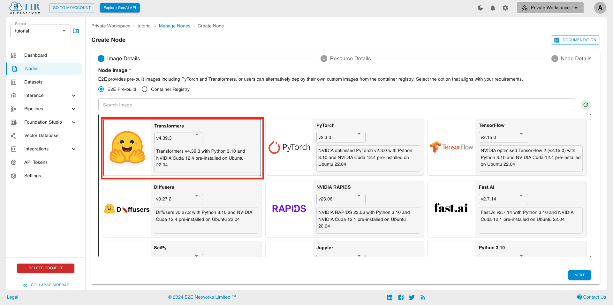Screen dimensions: 613x305
Task: Expand the Integrations menu chevron
Action: 74,149
